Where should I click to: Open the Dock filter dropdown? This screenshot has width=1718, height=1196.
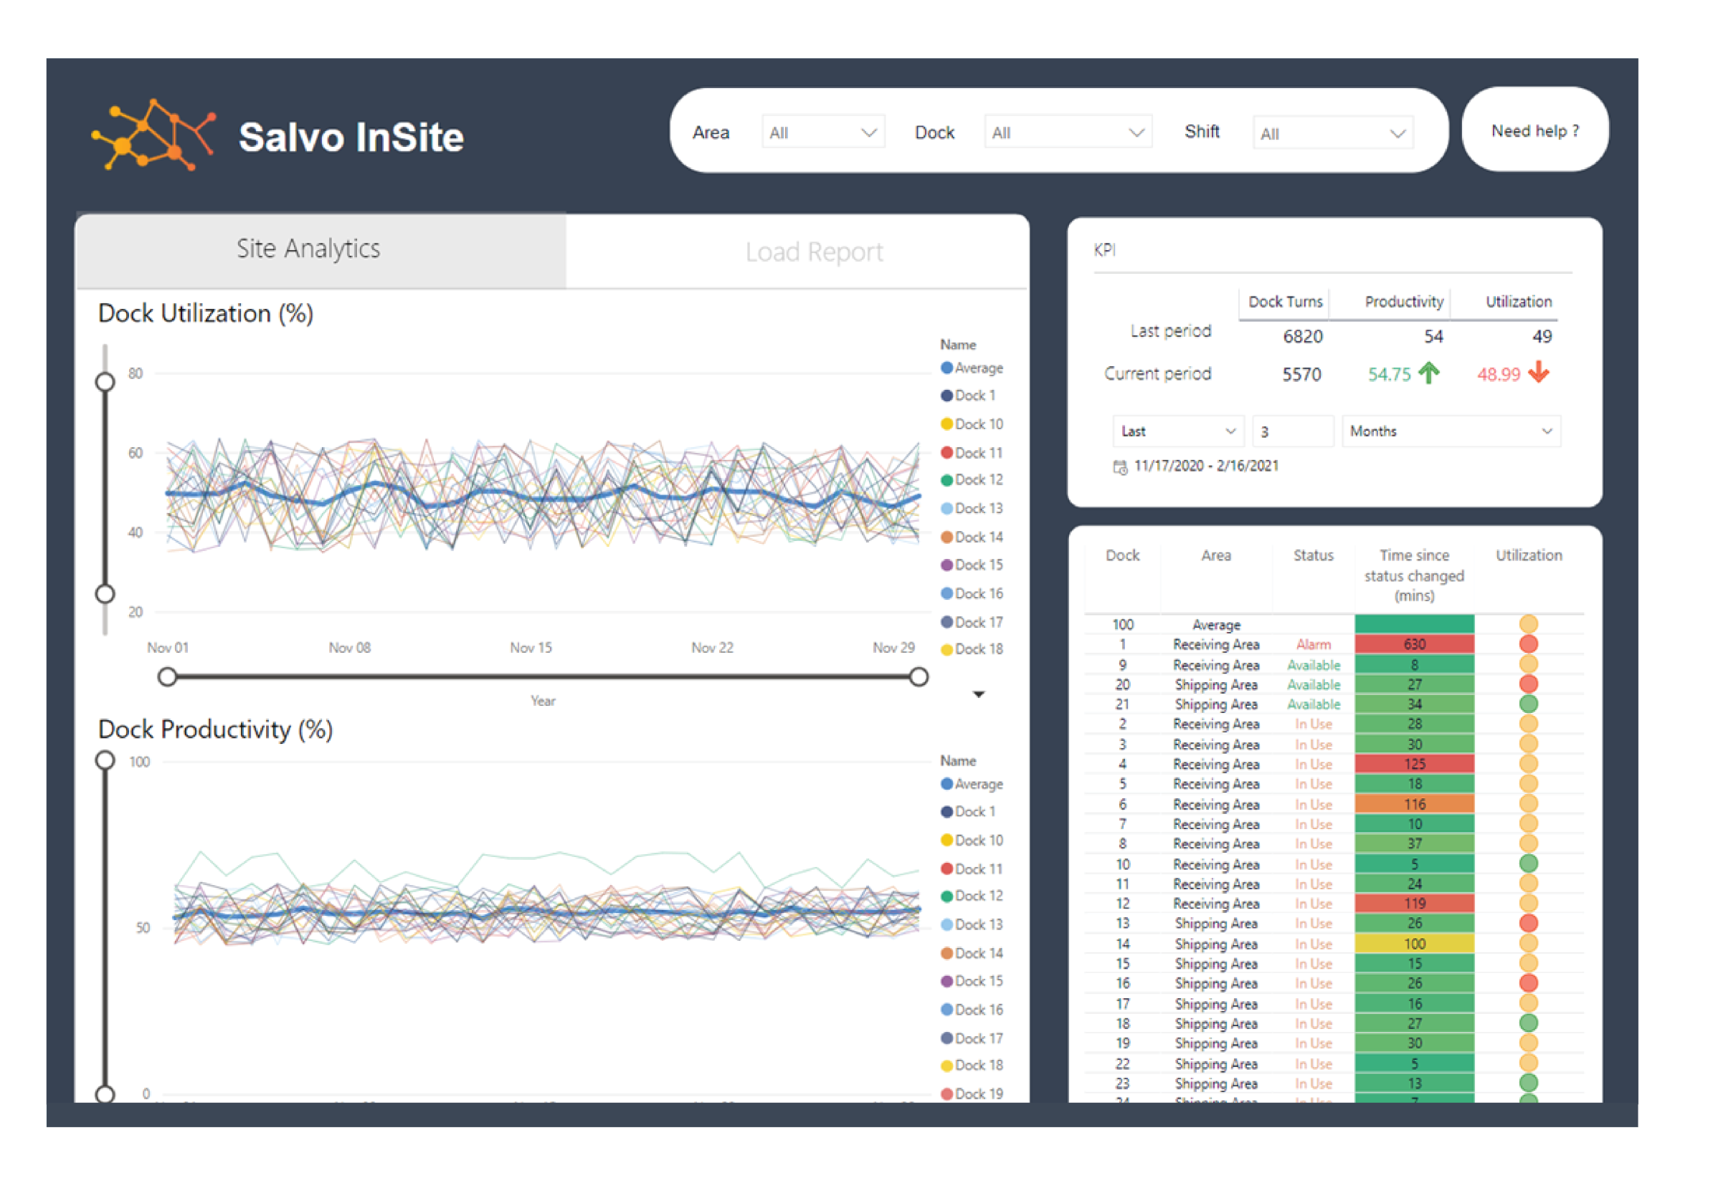coord(1068,133)
